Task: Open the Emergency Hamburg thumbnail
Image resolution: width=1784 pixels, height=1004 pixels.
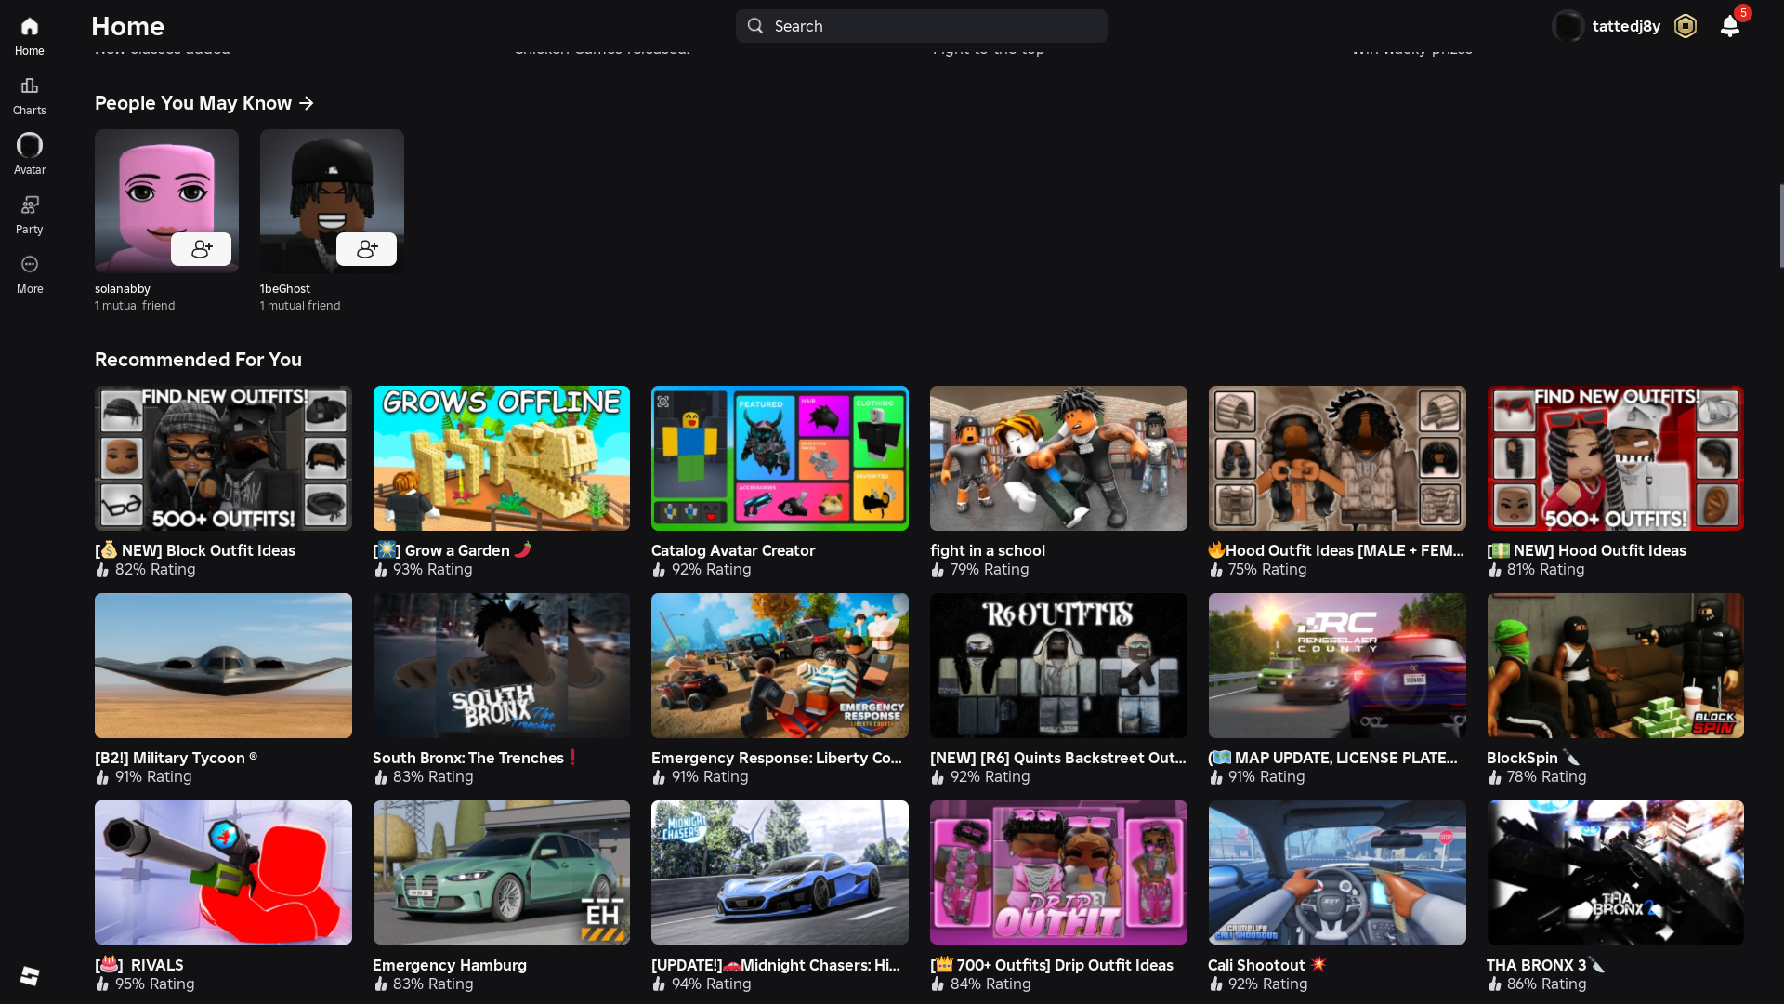Action: (x=502, y=873)
